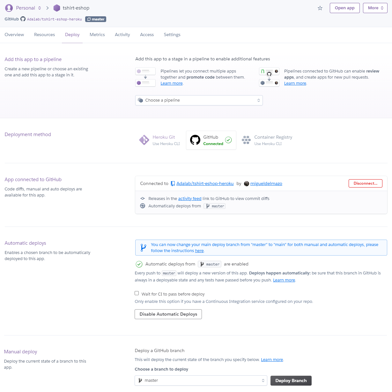Image resolution: width=392 pixels, height=392 pixels.
Task: Expand the Personal account switcher
Action: pyautogui.click(x=29, y=8)
